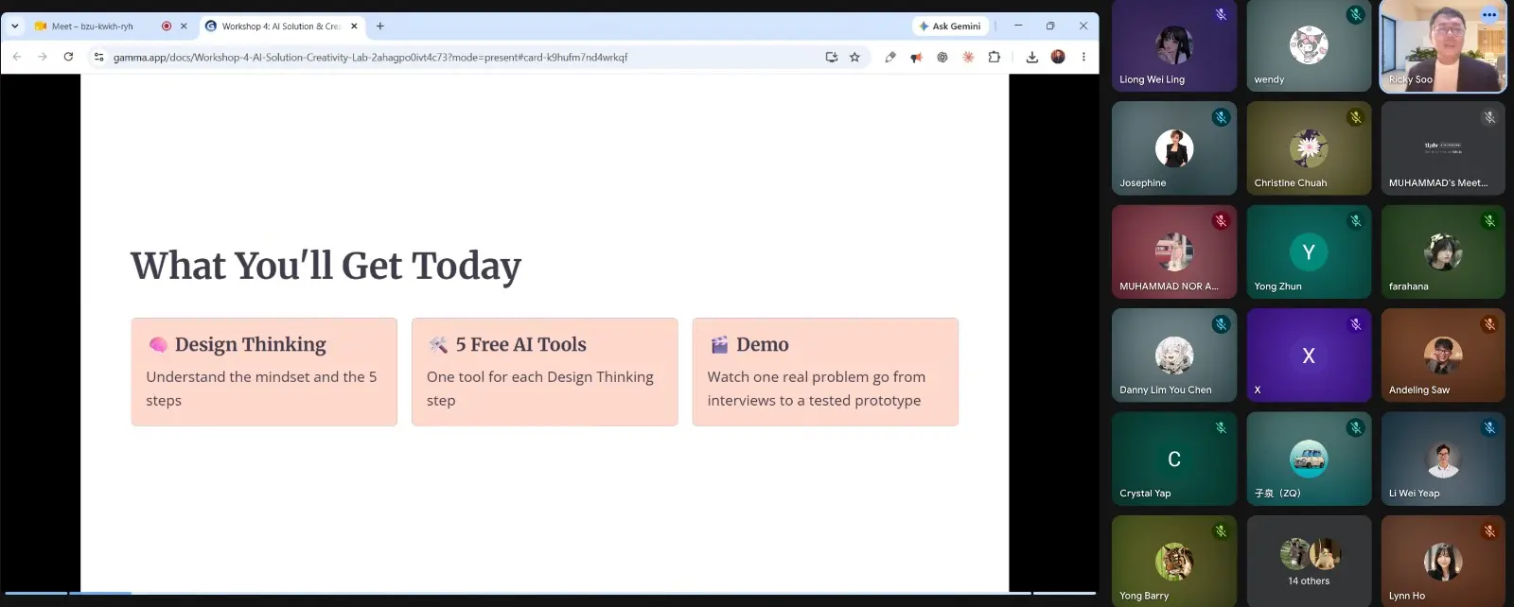Select Christine Chuah's flower avatar
1514x607 pixels.
1309,148
